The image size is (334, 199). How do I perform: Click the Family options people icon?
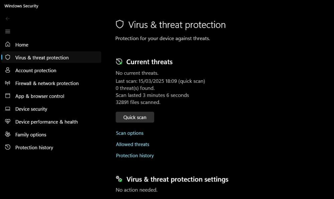point(8,134)
